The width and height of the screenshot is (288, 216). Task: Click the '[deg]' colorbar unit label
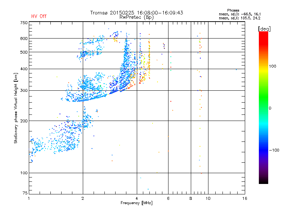[x=264, y=29]
